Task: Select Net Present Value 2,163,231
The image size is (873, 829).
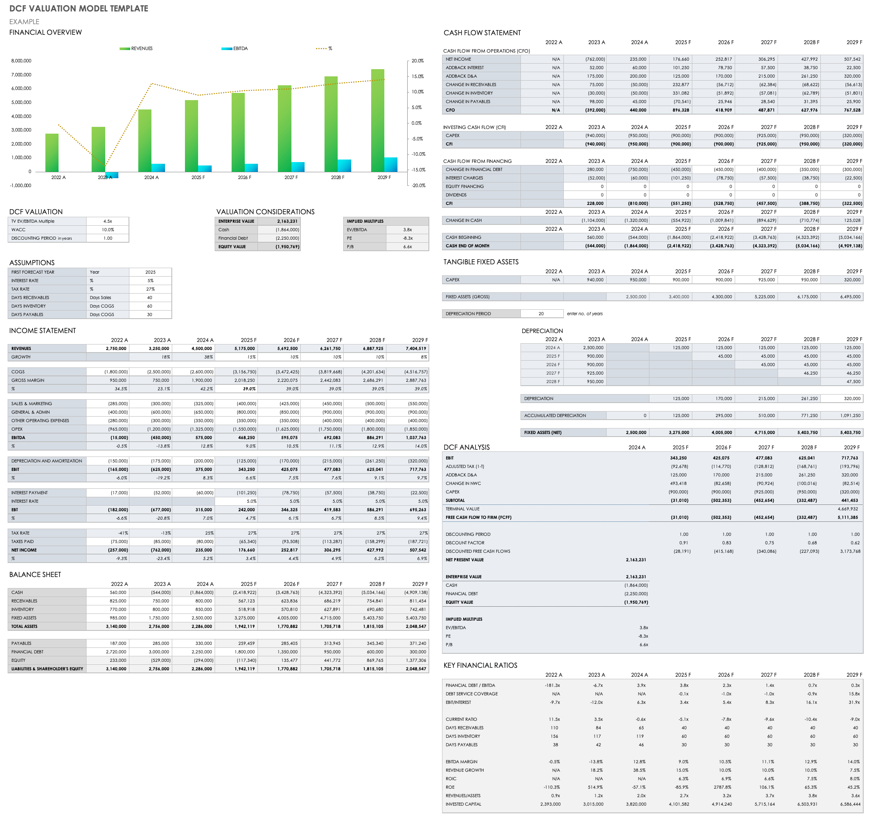Action: [636, 560]
